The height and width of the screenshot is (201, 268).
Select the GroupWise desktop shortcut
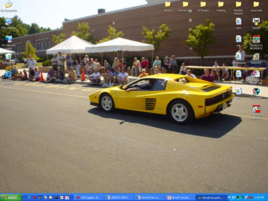tap(256, 93)
